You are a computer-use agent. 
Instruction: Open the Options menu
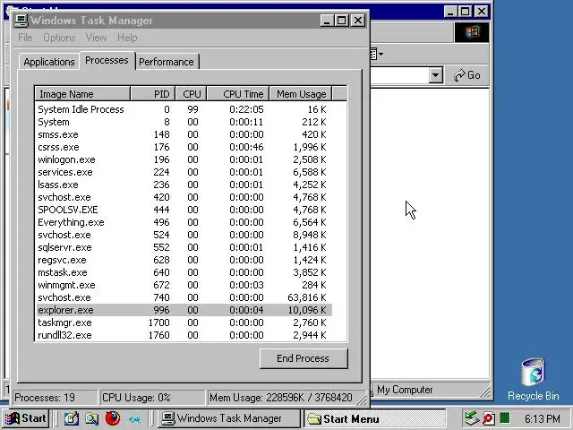(x=59, y=38)
